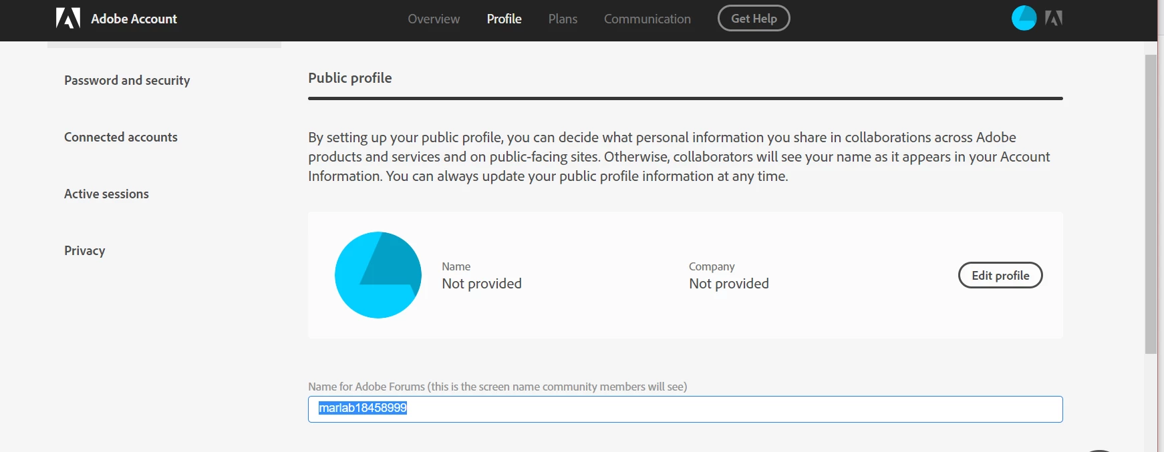Image resolution: width=1164 pixels, height=452 pixels.
Task: Click the Public profile heading
Action: pyautogui.click(x=350, y=77)
